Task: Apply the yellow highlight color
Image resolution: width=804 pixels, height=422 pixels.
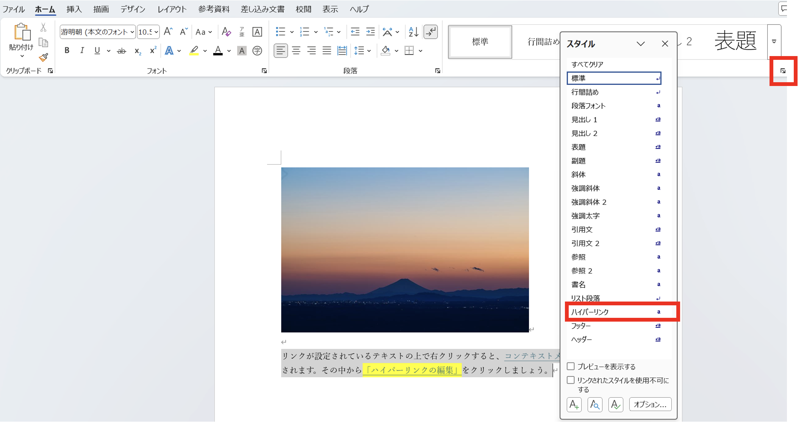Action: 194,50
